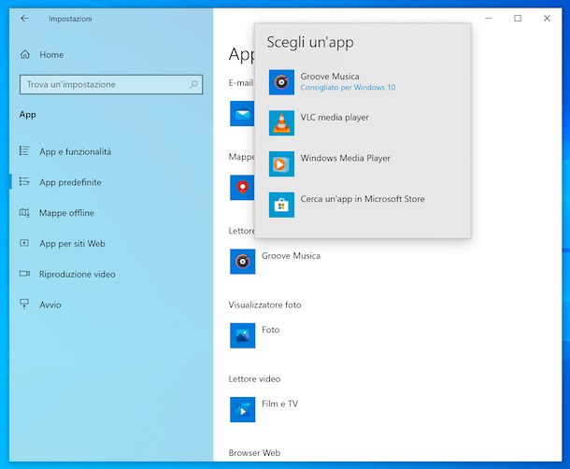Go back using the arrow in Impostazioni
Viewport: 570px width, 469px height.
click(24, 18)
